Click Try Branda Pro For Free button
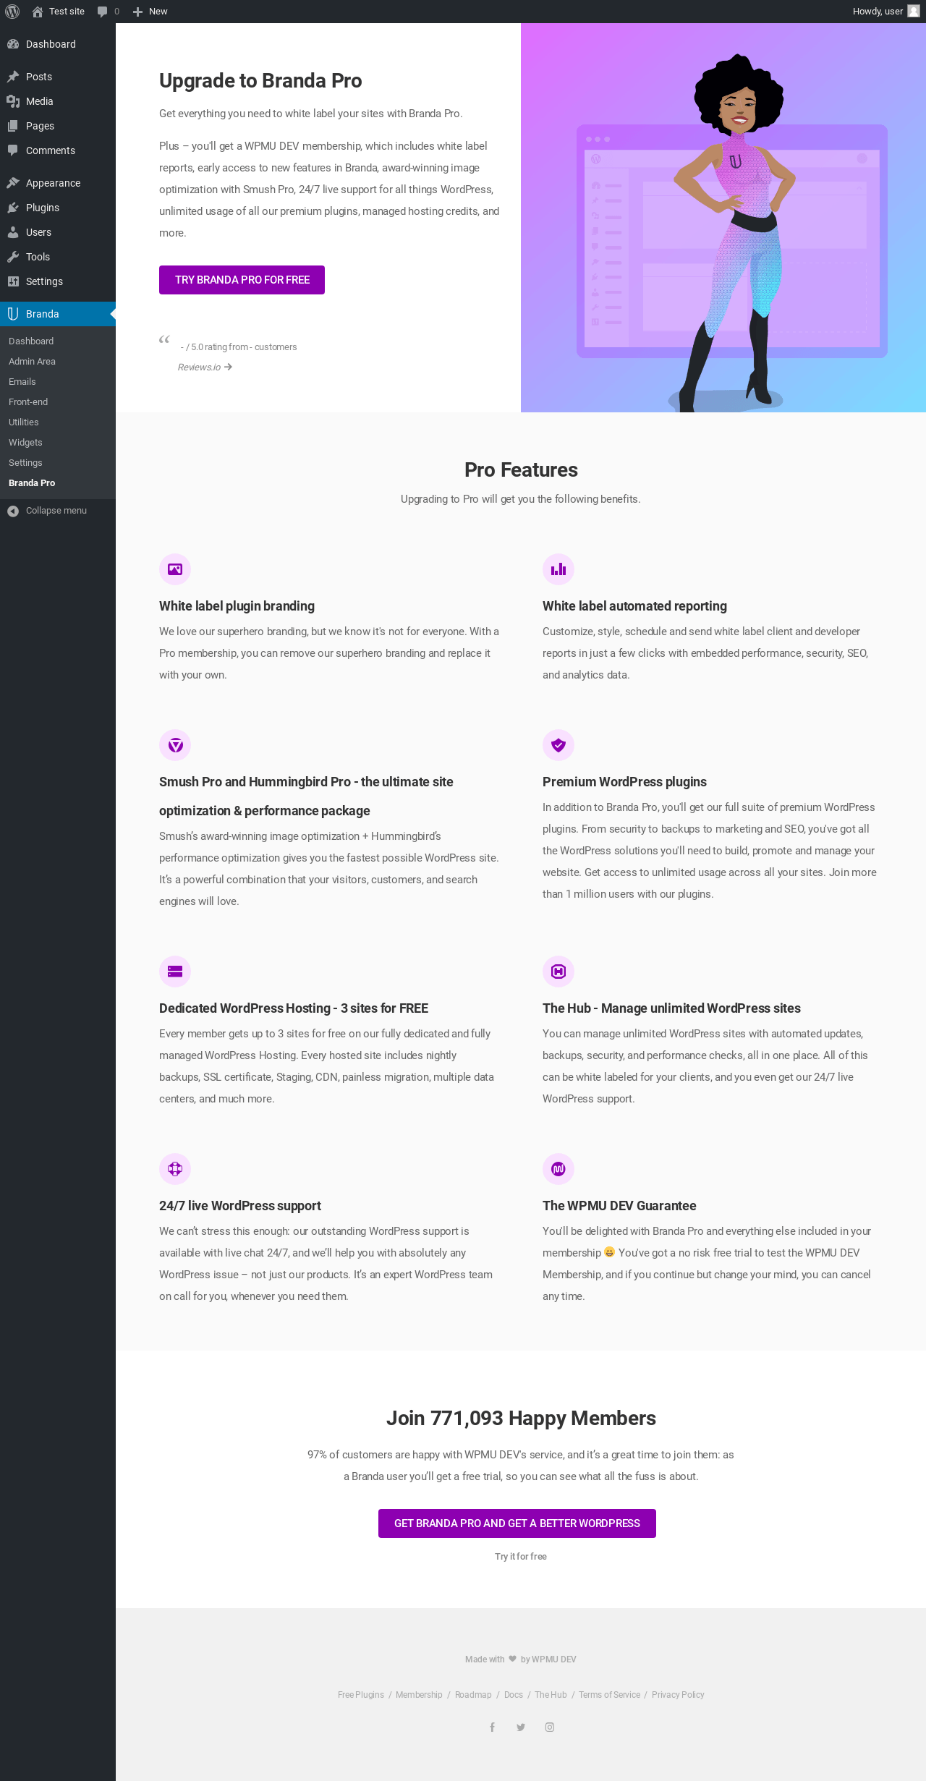The image size is (926, 1781). click(x=242, y=280)
